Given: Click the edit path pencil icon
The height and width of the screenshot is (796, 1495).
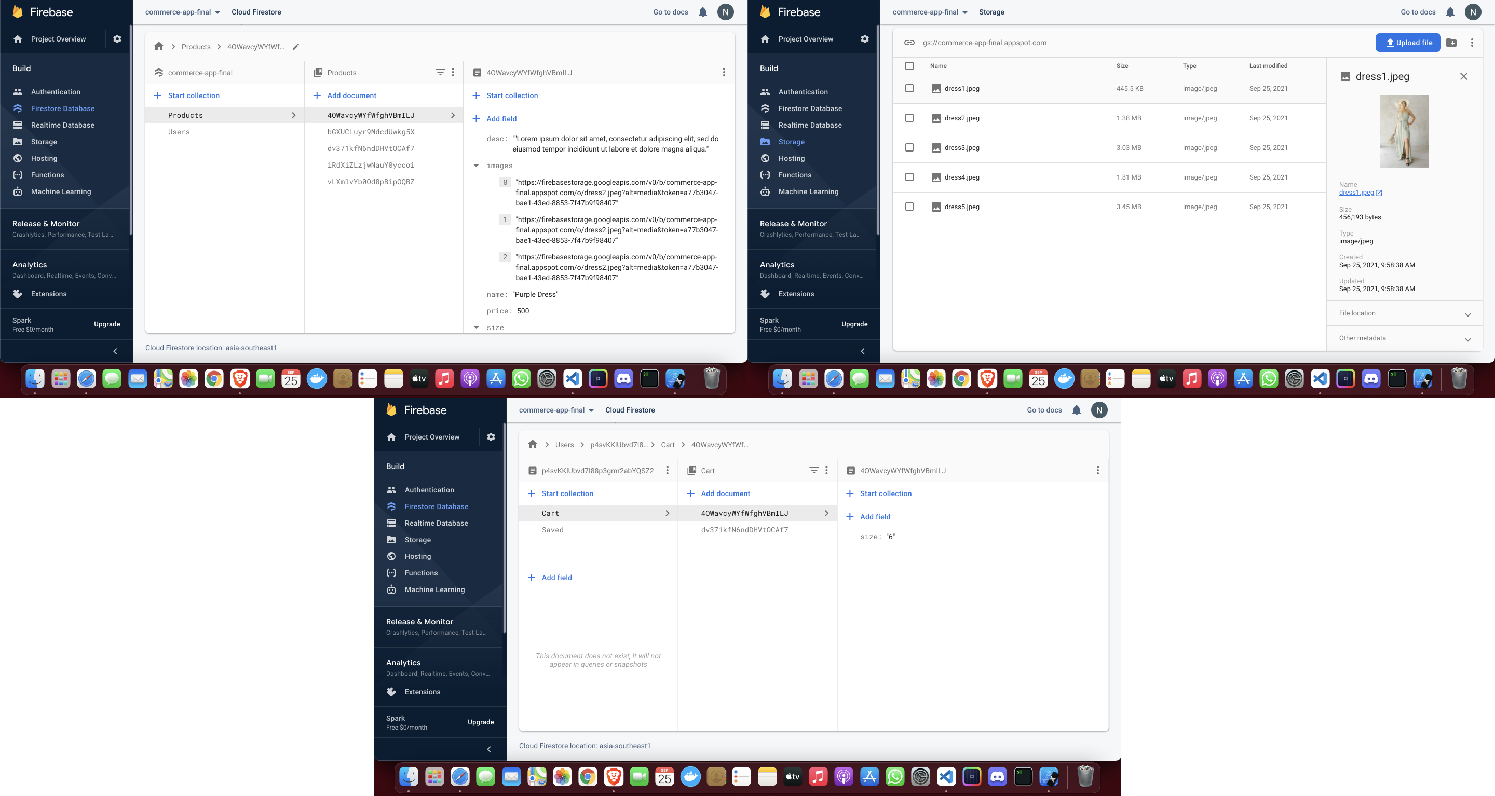Looking at the screenshot, I should pyautogui.click(x=296, y=47).
